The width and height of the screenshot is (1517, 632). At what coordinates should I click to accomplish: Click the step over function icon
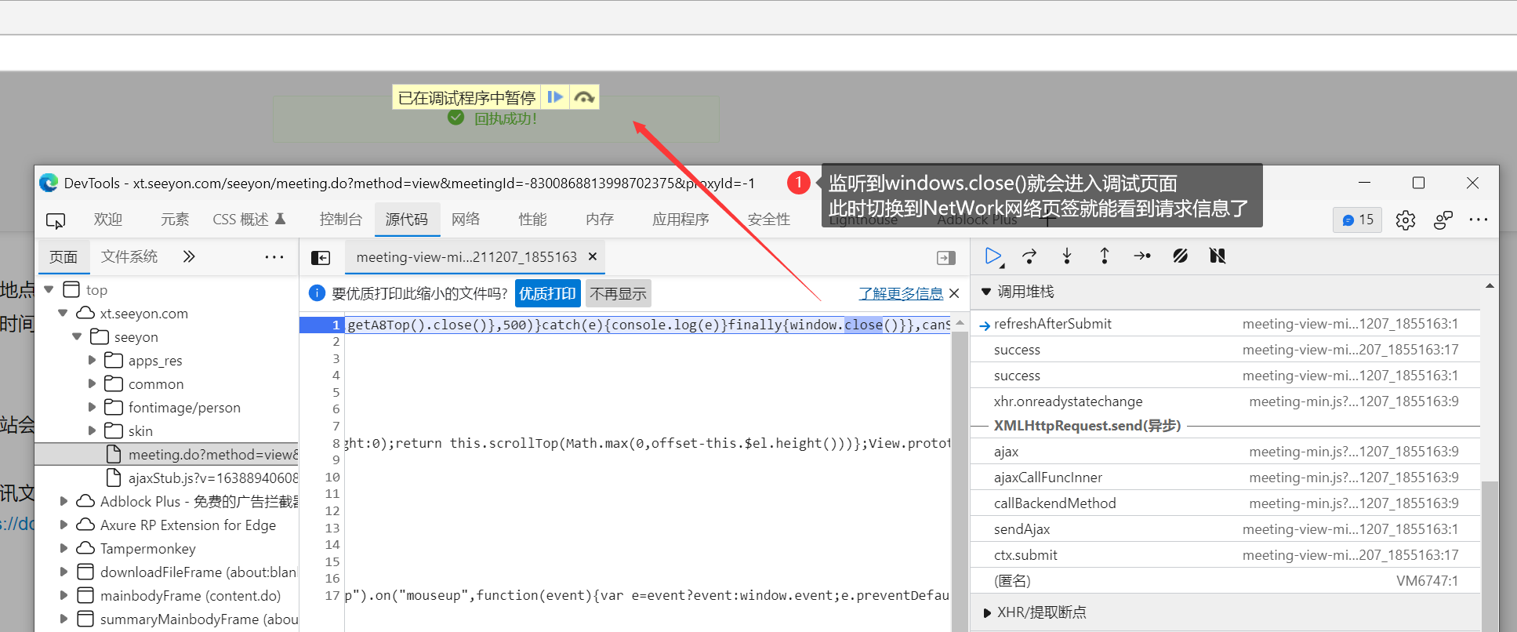(x=1029, y=256)
